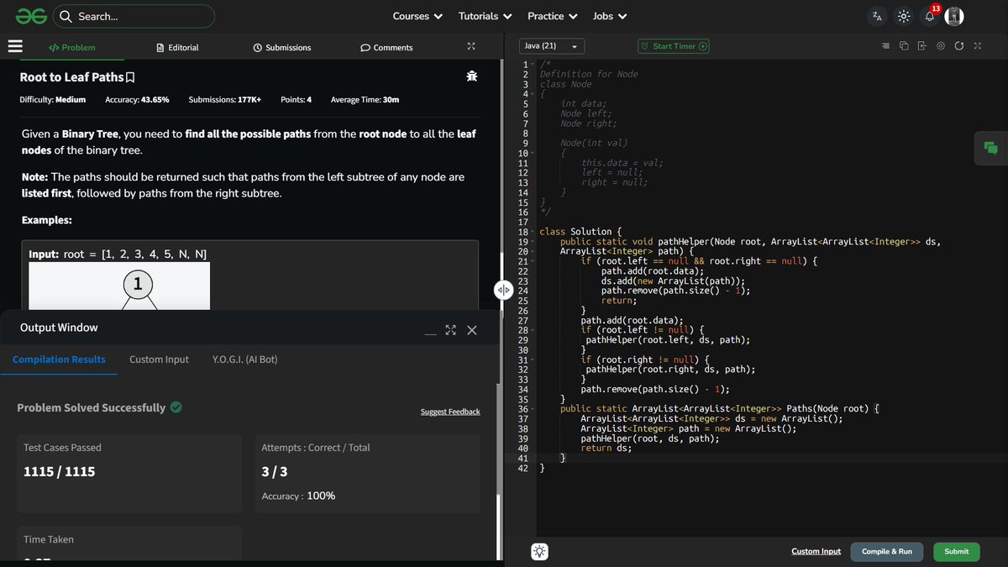Click the panel splitter code icon
The image size is (1008, 567).
click(503, 290)
